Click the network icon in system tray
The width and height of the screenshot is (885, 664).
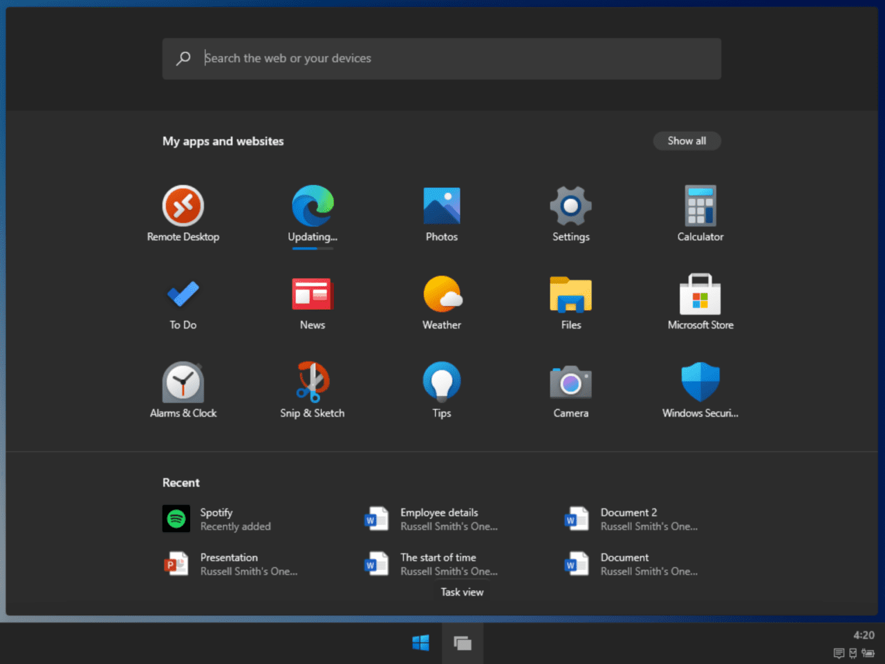coord(853,653)
